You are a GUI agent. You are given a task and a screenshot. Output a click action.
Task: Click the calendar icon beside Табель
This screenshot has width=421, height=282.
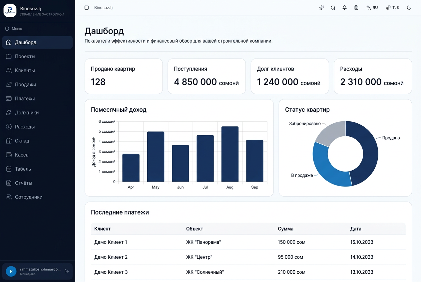tap(9, 169)
